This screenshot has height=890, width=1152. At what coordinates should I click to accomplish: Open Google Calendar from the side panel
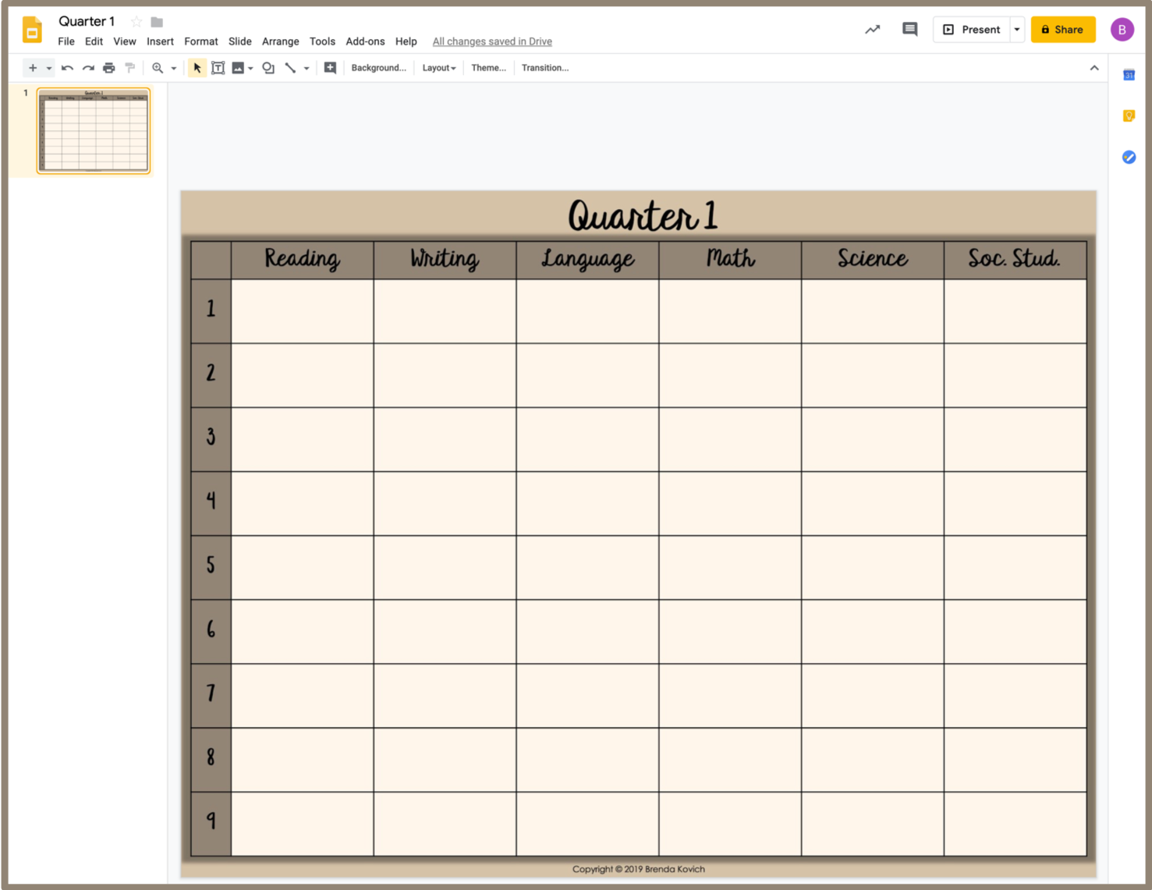click(1129, 75)
